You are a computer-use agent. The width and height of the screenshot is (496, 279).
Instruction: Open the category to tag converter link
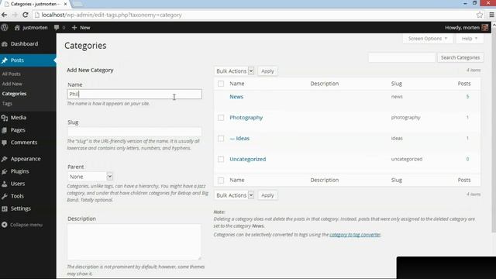click(355, 235)
